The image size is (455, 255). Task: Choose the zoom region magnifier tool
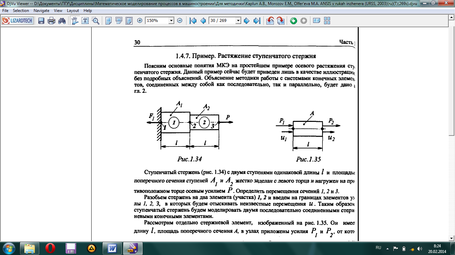click(96, 21)
